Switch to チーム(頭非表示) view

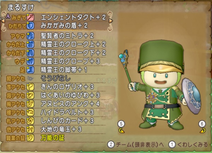(x=136, y=144)
